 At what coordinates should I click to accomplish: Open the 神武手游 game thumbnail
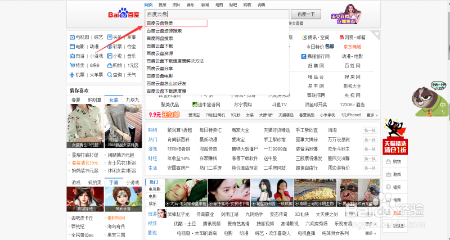click(x=123, y=200)
